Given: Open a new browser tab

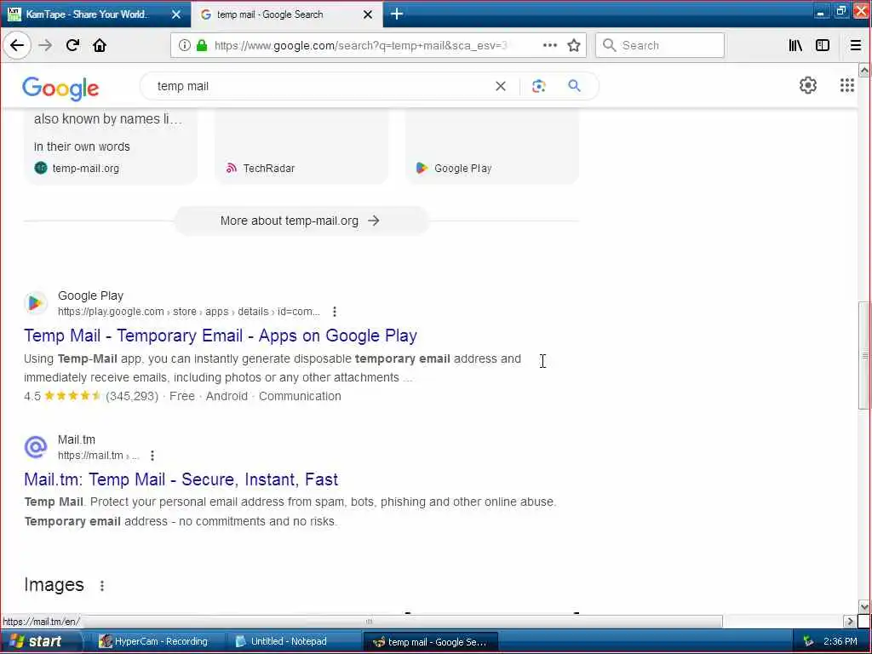Looking at the screenshot, I should coord(397,14).
